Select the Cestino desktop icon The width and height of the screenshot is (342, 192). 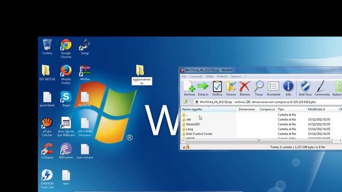point(47,46)
